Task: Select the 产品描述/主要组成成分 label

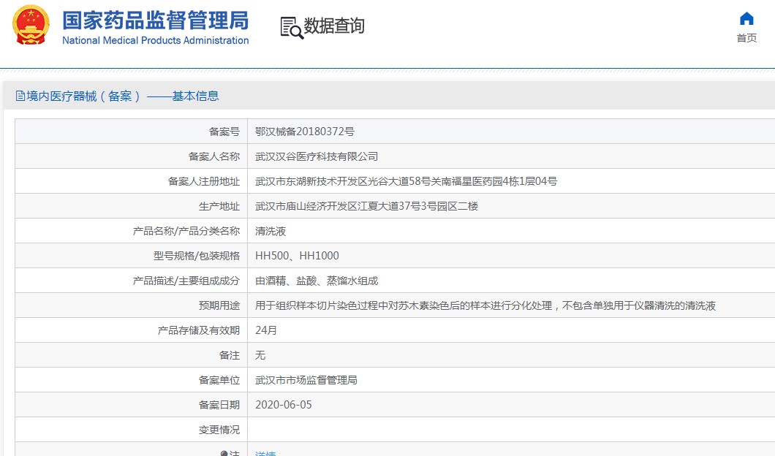Action: [186, 281]
